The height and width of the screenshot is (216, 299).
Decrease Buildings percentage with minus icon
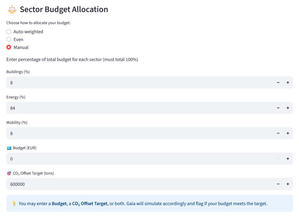278,82
